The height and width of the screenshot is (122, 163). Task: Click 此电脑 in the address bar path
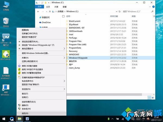click(x=60, y=11)
